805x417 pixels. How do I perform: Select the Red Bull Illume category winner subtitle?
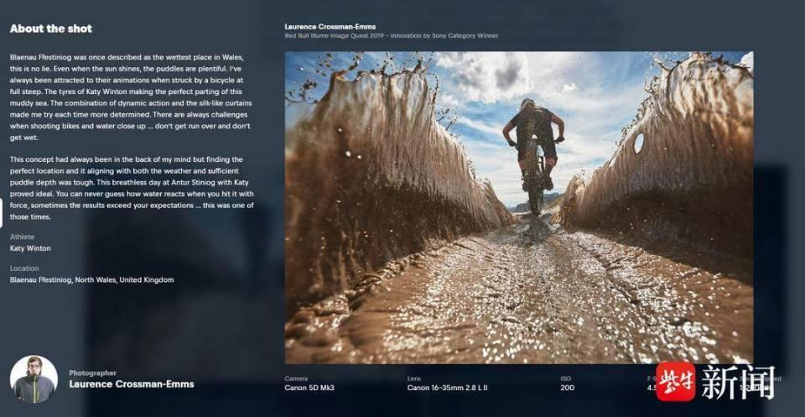[391, 36]
